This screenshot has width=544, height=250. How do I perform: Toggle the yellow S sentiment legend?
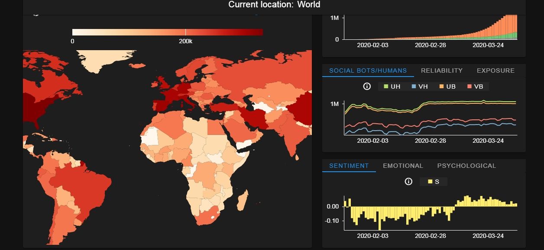click(433, 182)
